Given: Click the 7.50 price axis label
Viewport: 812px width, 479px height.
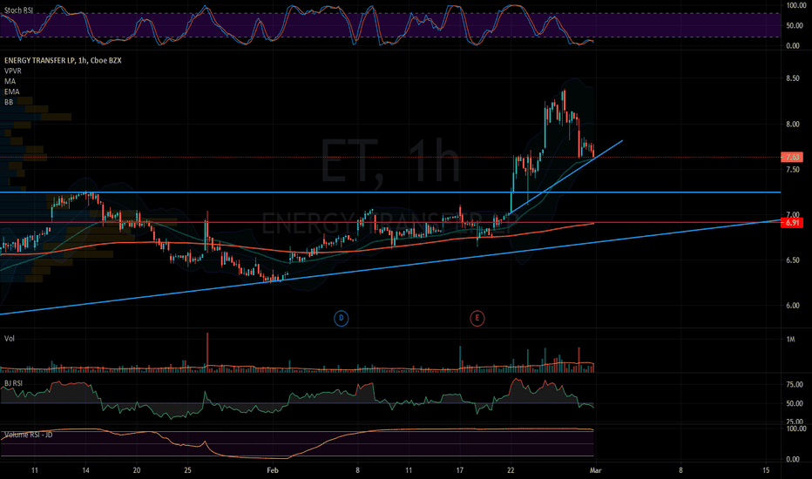Looking at the screenshot, I should pos(793,169).
